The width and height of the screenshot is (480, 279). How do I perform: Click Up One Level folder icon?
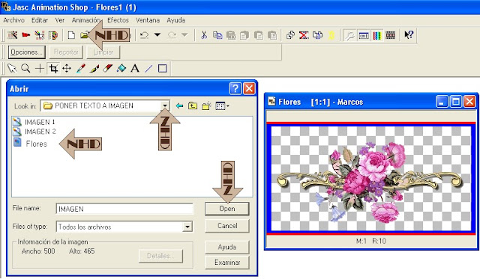[193, 106]
